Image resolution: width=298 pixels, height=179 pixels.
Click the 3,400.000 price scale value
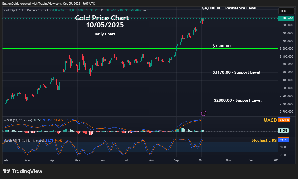point(287,56)
